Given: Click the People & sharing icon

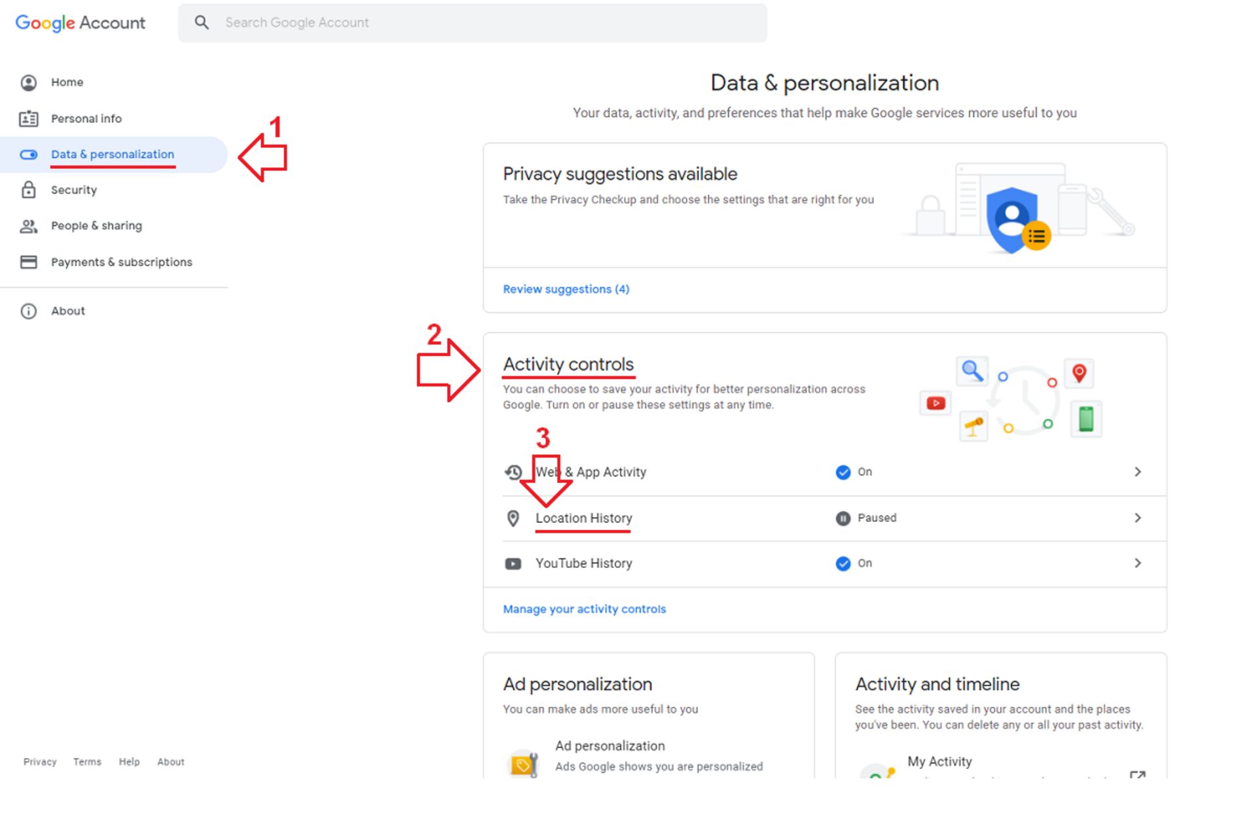Looking at the screenshot, I should [29, 226].
